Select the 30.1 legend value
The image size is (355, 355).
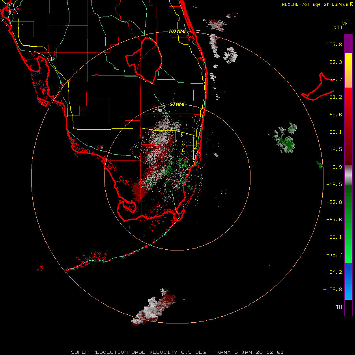click(x=336, y=132)
